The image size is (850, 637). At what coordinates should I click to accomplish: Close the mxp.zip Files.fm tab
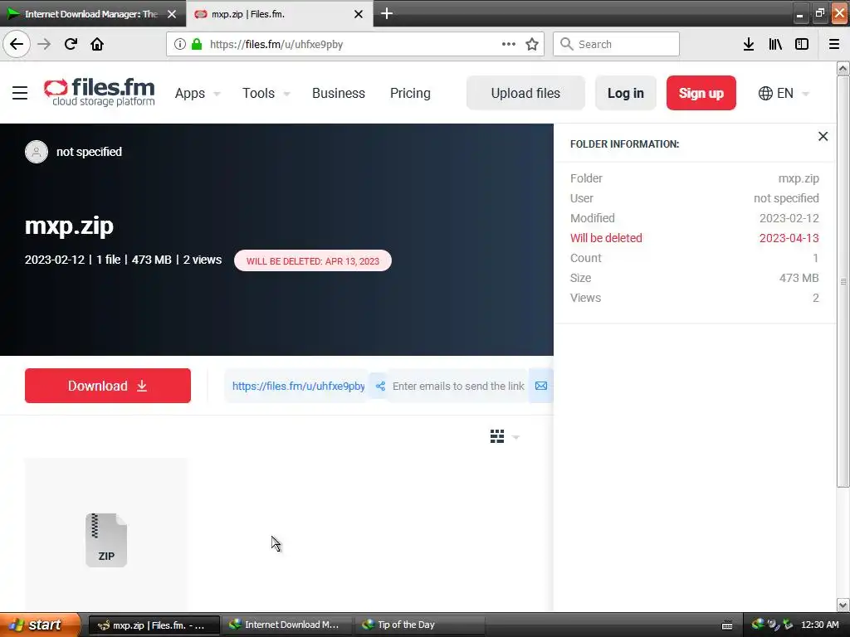tap(359, 14)
